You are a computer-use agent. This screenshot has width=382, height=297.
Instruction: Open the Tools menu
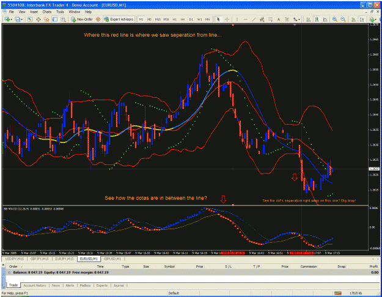(x=60, y=12)
